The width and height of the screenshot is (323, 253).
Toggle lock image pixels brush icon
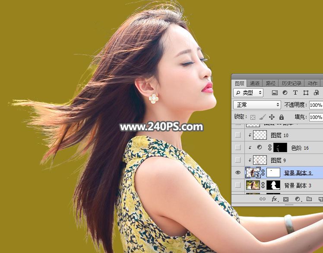262,117
